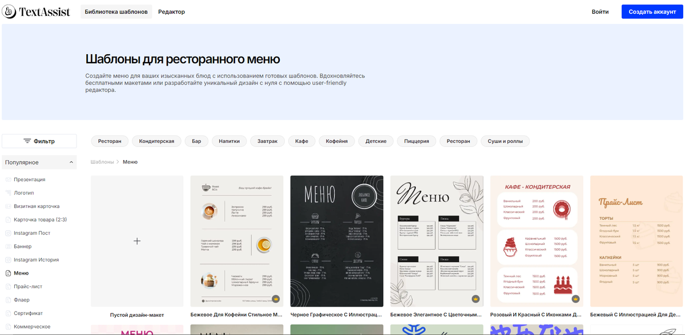Image resolution: width=685 pixels, height=335 pixels.
Task: Select the Презентация category icon in sidebar
Action: click(8, 179)
